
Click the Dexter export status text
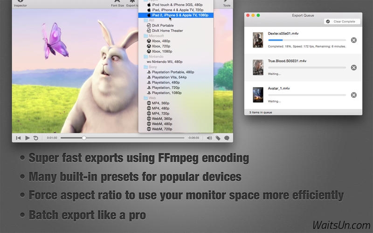(307, 46)
